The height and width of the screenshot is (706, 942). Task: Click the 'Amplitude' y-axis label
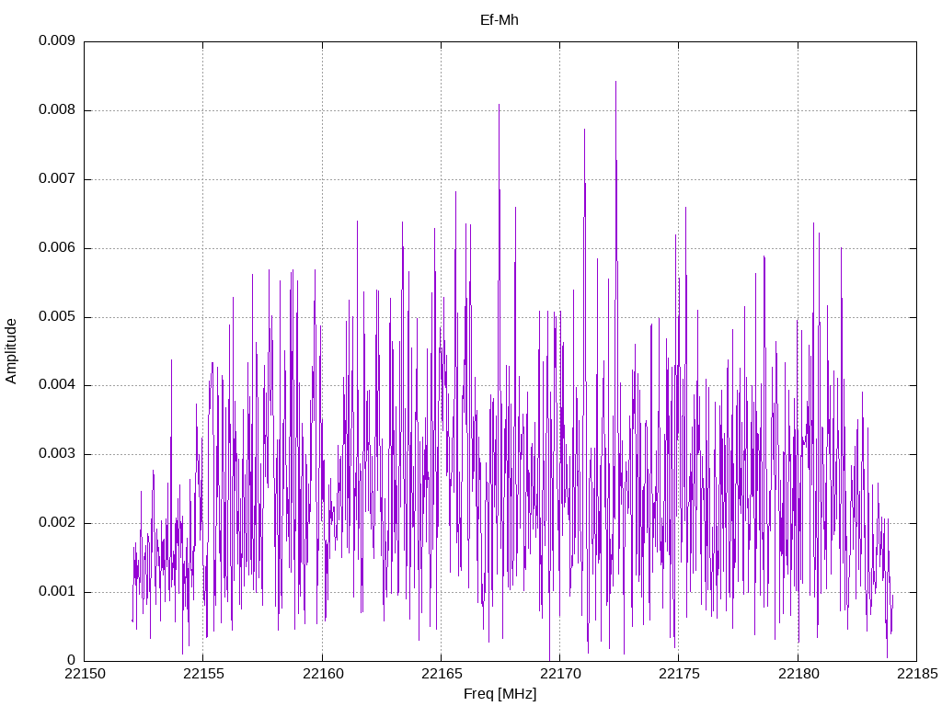pos(11,351)
